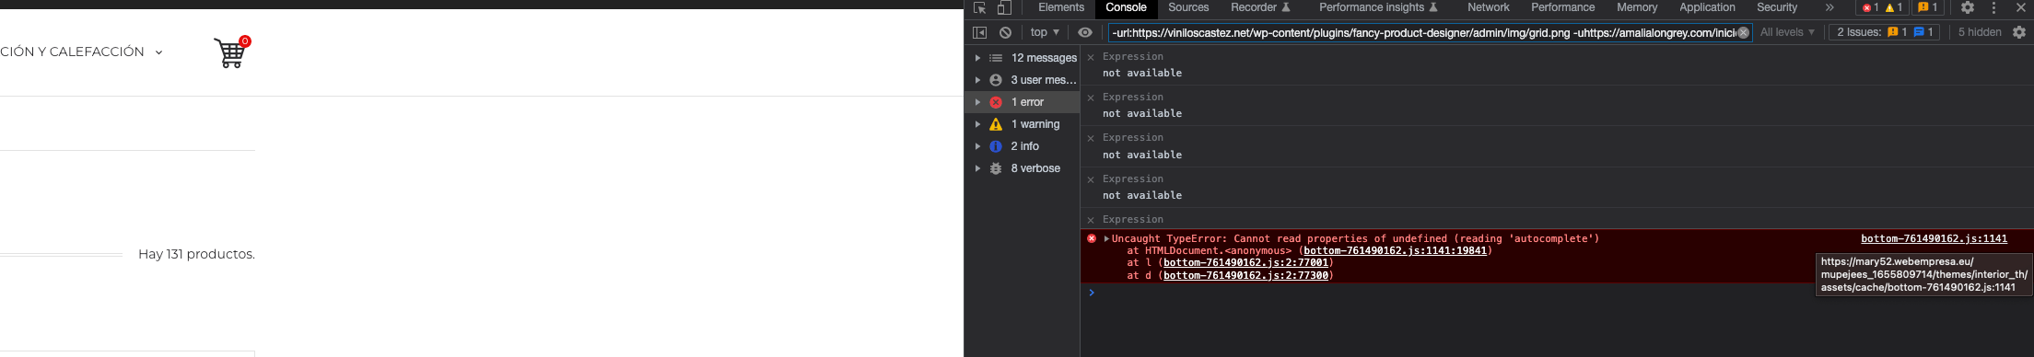2034x357 pixels.
Task: Select the 3 user messages sidebar filter
Action: (1023, 80)
